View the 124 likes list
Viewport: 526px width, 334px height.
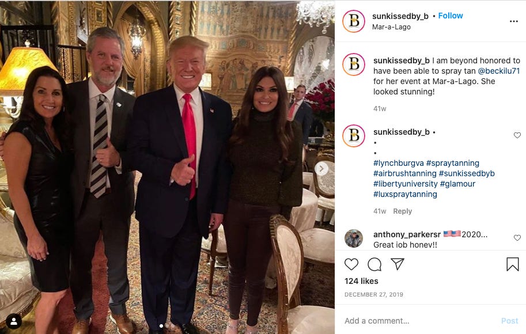361,281
